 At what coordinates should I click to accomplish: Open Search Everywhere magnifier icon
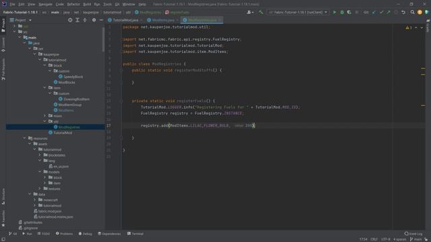412,12
